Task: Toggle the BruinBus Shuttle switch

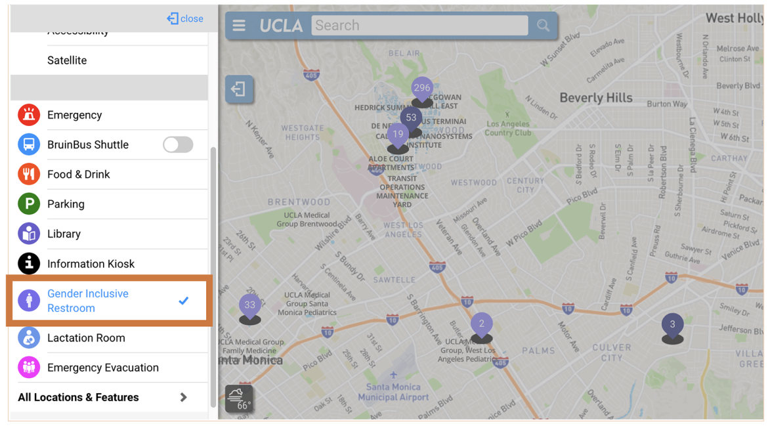Action: [x=179, y=144]
